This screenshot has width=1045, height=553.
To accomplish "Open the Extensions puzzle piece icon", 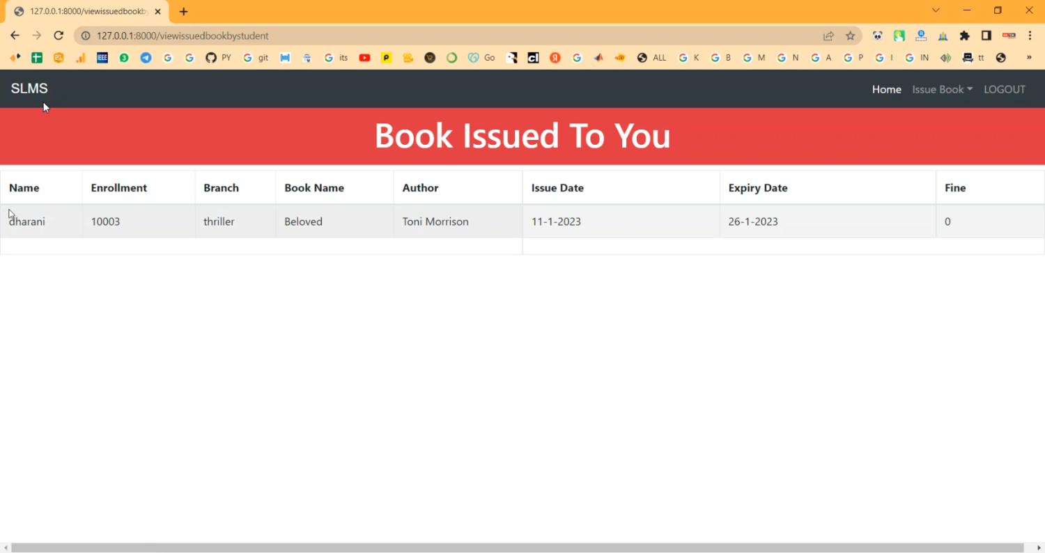I will (x=965, y=36).
